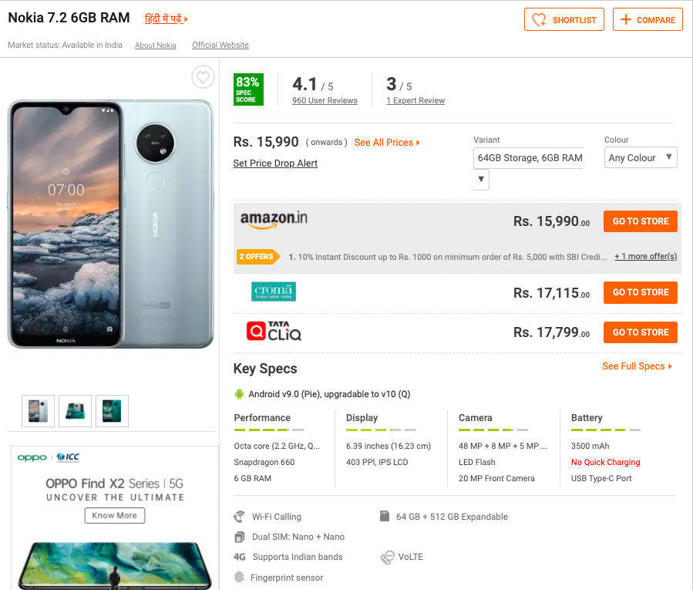Screen dimensions: 693x590
Task: Click the VoLTE icon
Action: click(x=387, y=557)
